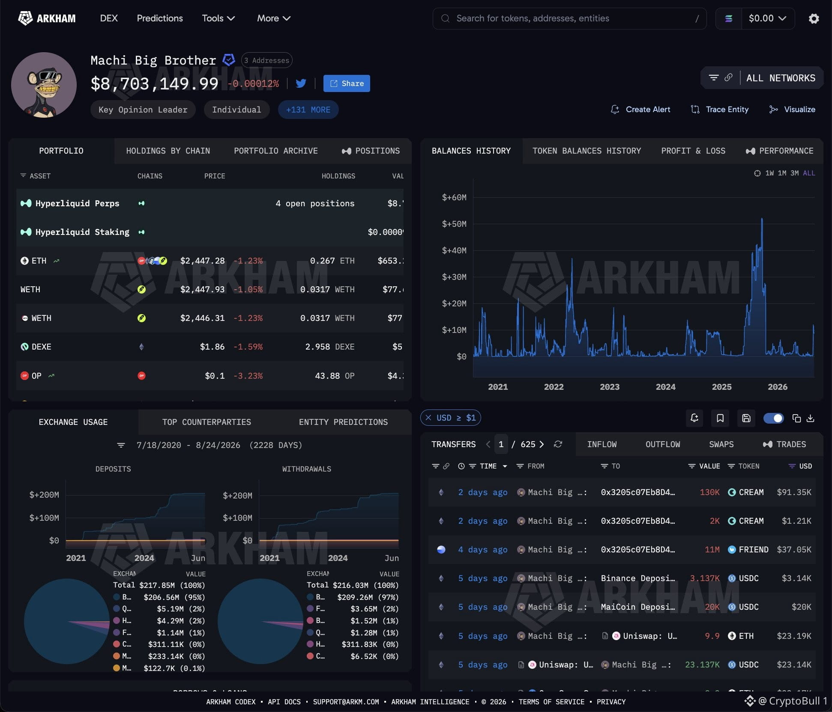Expand the +131 MORE tags
The image size is (832, 712).
308,110
